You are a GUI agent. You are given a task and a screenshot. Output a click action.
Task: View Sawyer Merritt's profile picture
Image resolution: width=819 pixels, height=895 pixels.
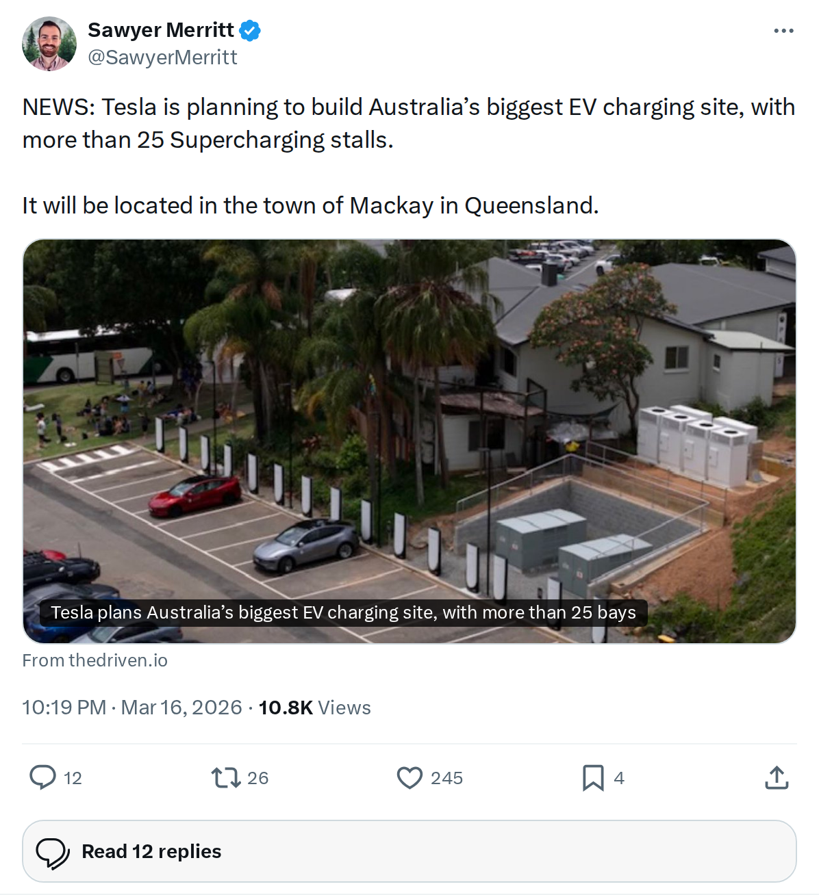coord(51,42)
